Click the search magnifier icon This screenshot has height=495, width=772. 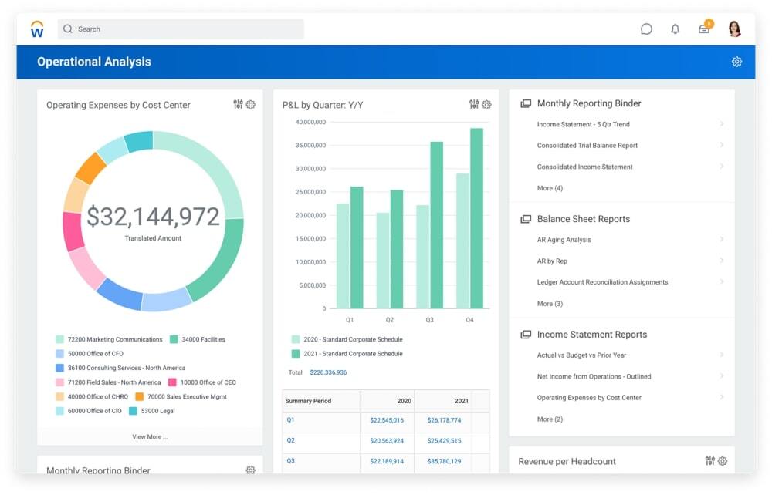pyautogui.click(x=68, y=29)
